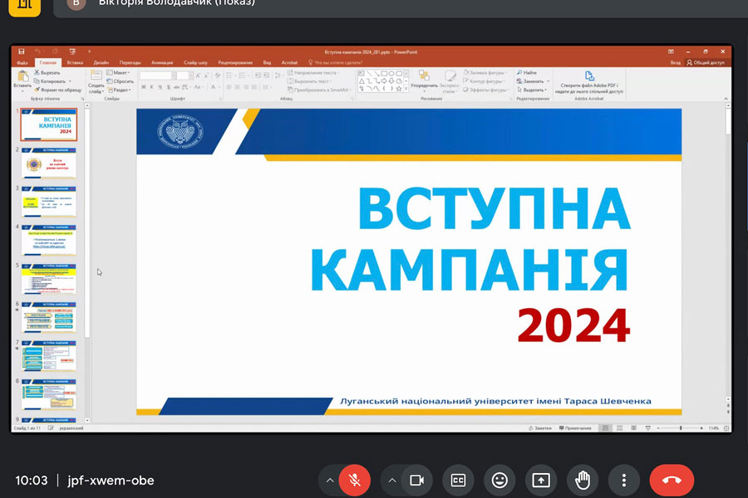Start slideshow from status bar icon

647,428
